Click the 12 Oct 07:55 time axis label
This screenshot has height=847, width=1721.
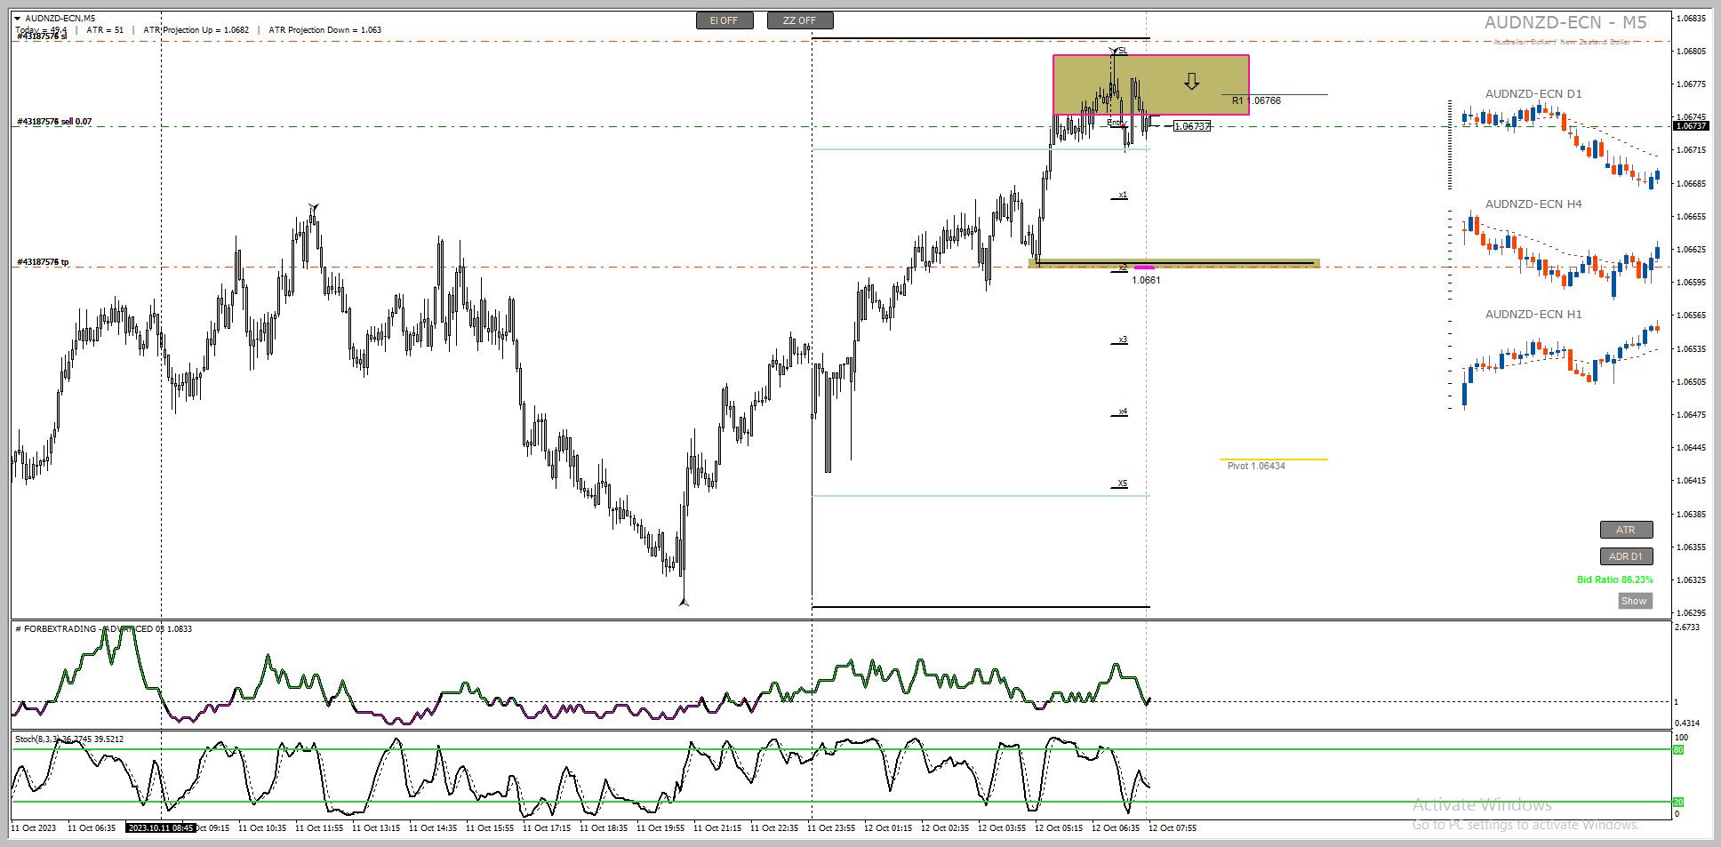(x=1173, y=827)
